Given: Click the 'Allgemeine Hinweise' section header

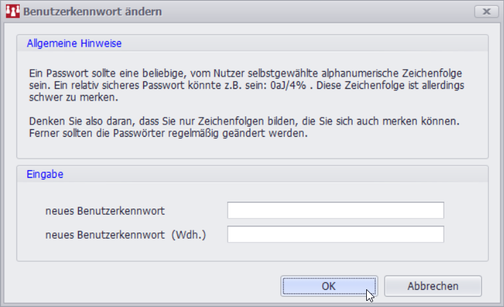Looking at the screenshot, I should 74,44.
